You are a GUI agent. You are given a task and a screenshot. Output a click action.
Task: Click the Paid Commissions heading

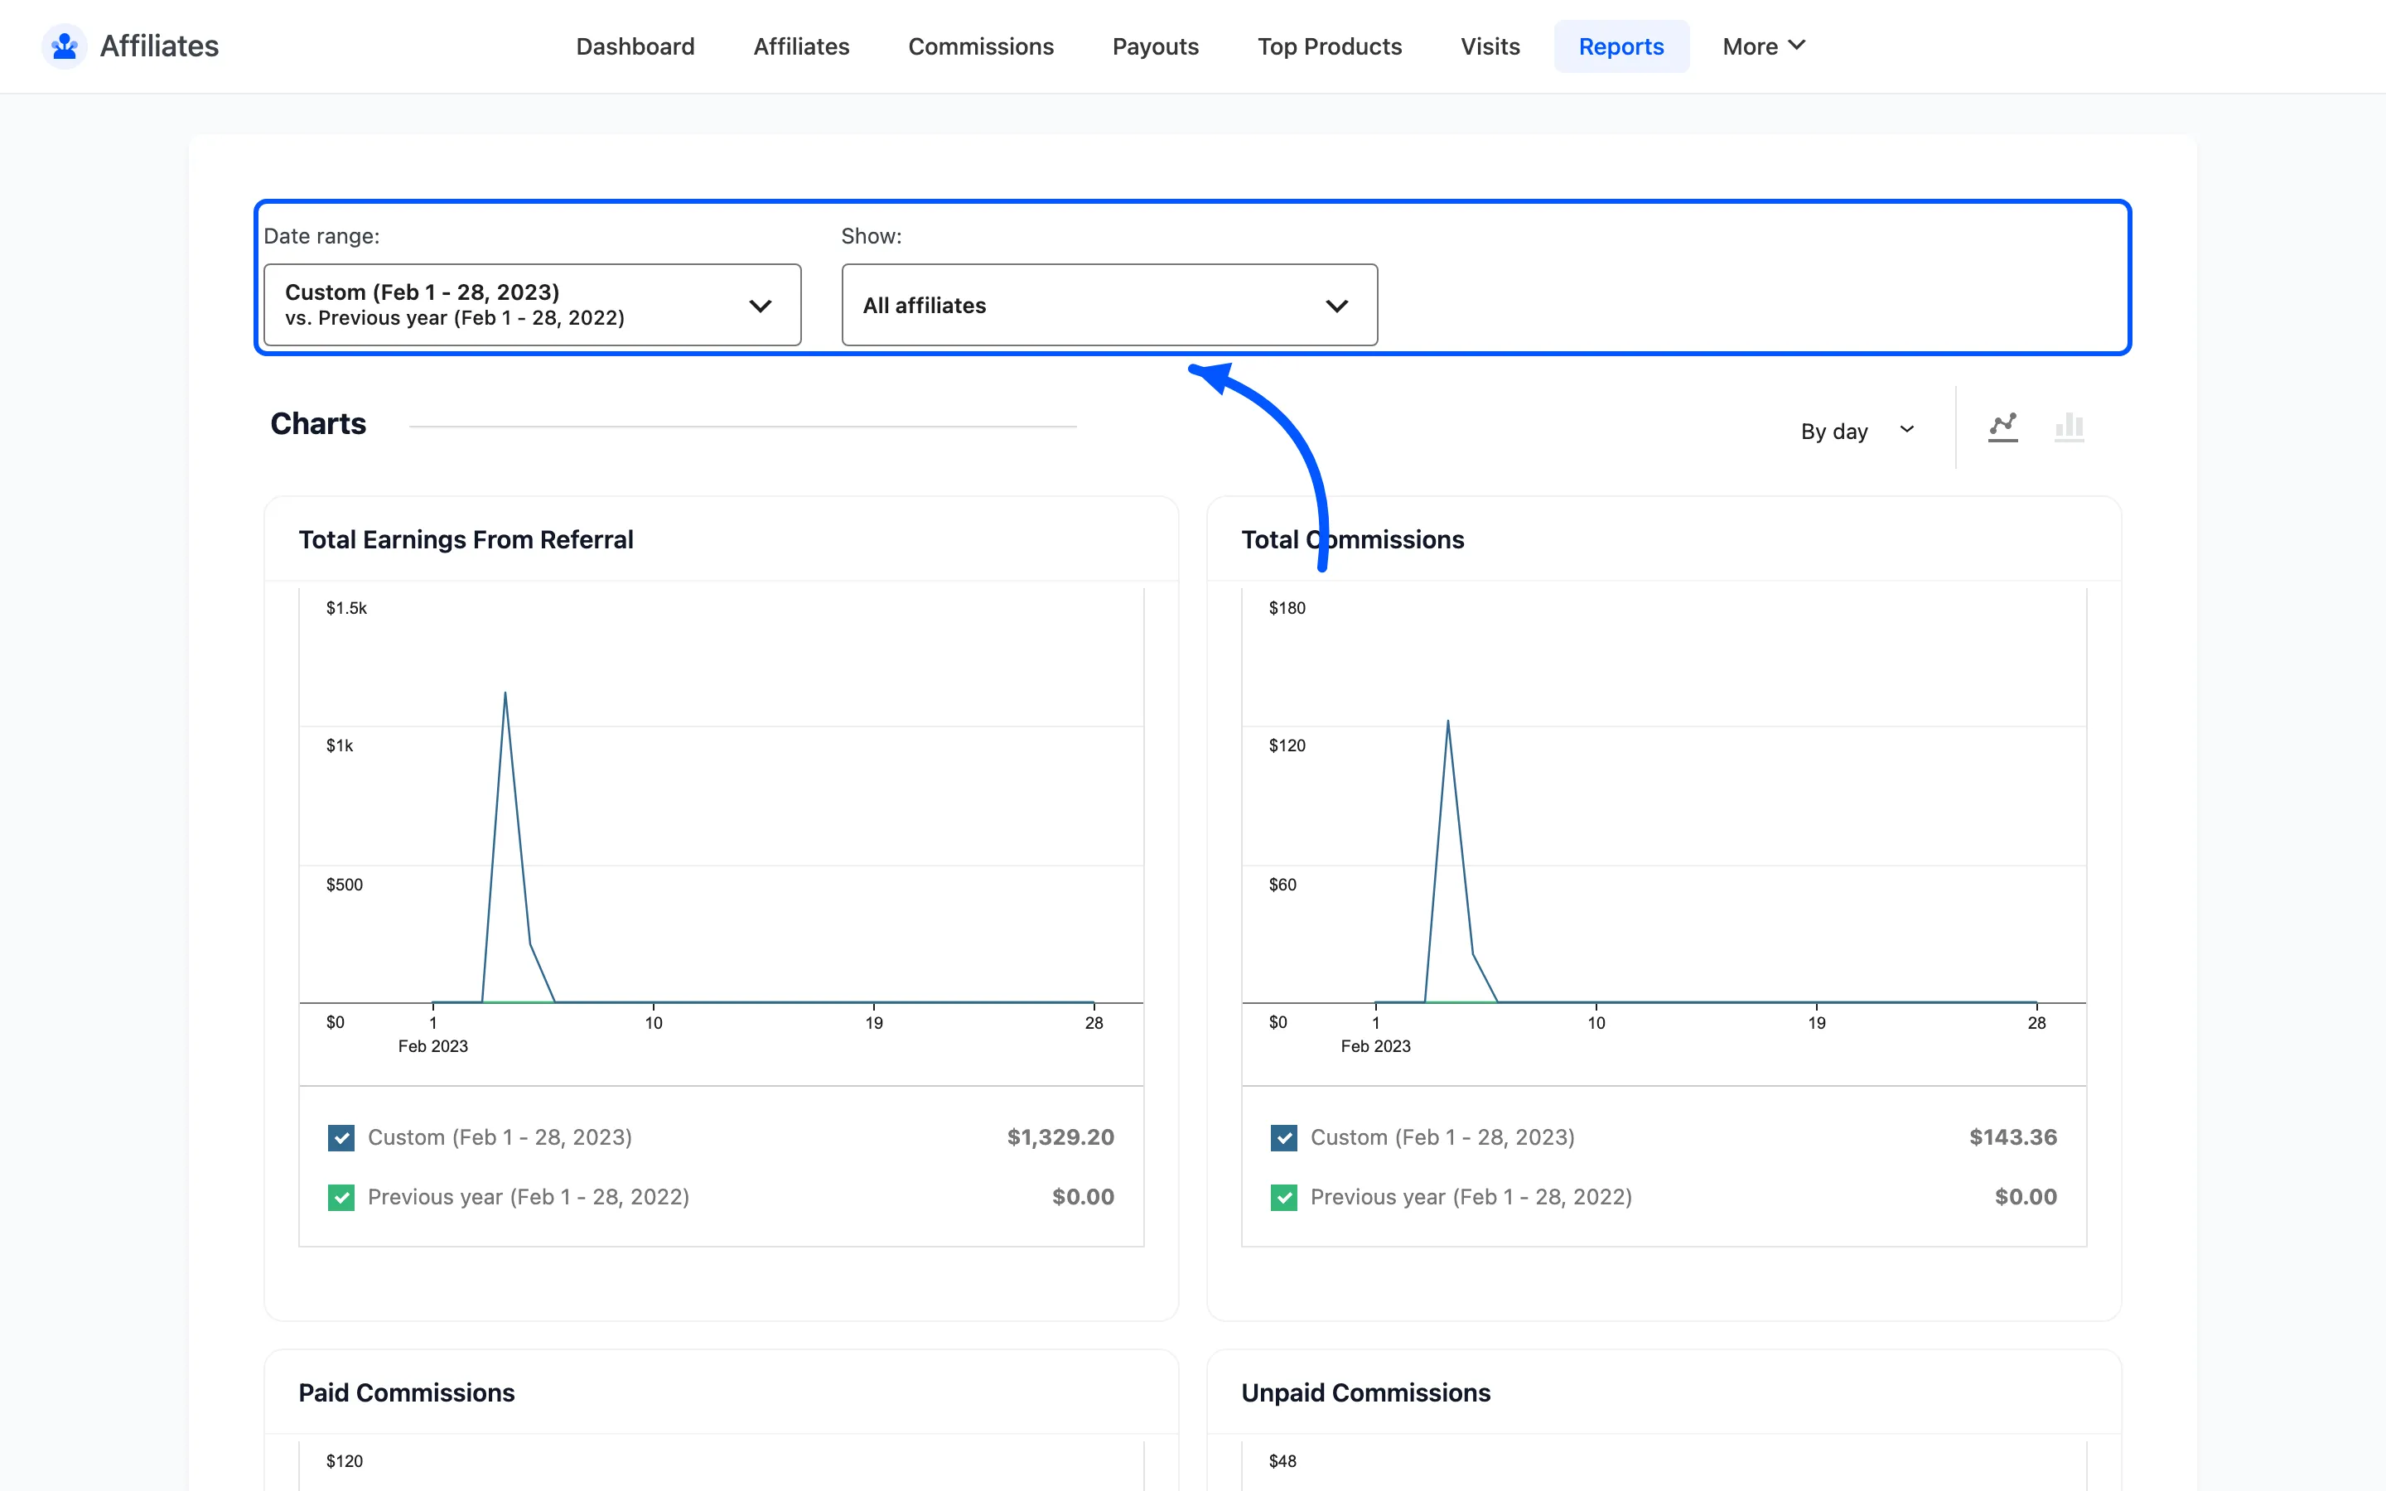point(406,1392)
